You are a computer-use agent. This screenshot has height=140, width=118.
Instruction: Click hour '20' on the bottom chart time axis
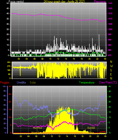(90, 136)
